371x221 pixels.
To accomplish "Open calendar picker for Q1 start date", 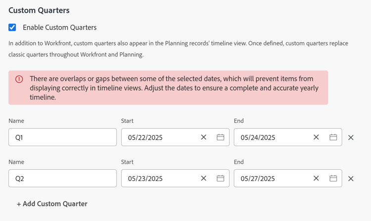I will [221, 137].
